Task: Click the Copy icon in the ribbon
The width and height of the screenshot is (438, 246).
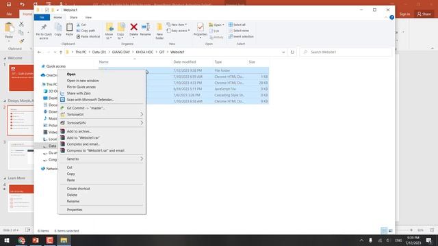Action: click(x=57, y=27)
